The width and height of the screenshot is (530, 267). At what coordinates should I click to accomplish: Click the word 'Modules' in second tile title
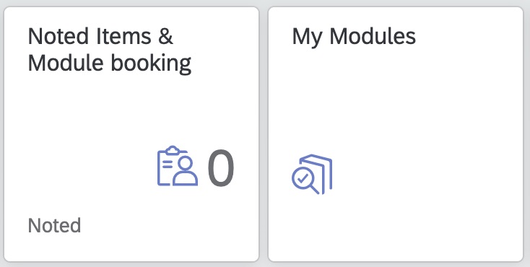pos(373,36)
